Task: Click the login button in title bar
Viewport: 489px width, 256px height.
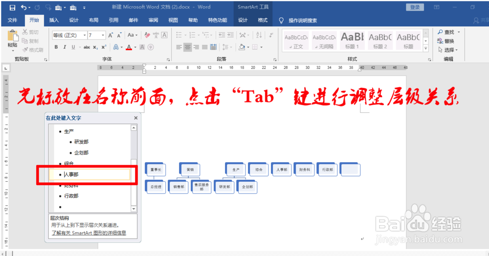Action: coord(415,7)
